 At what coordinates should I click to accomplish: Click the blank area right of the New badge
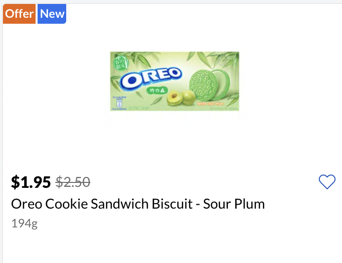click(198, 15)
